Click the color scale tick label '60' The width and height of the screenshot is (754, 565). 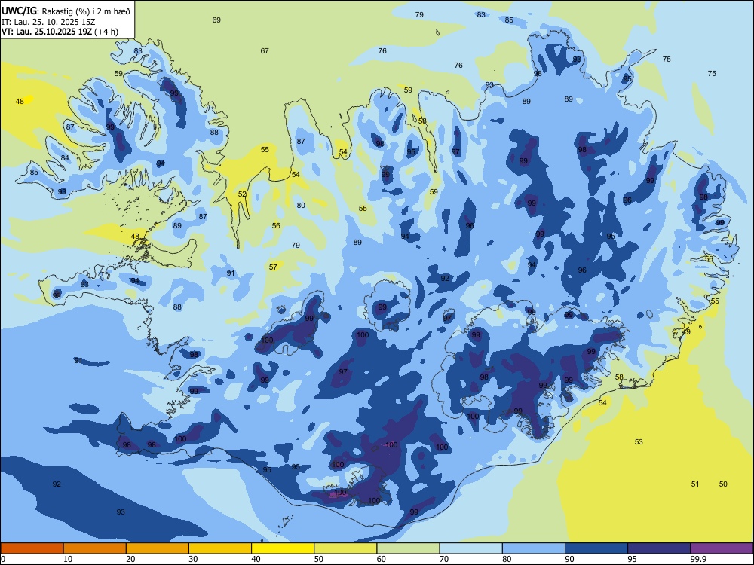point(382,559)
